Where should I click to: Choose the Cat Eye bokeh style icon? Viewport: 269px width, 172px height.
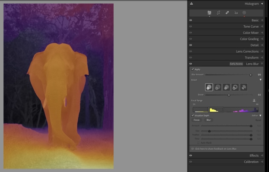[244, 87]
